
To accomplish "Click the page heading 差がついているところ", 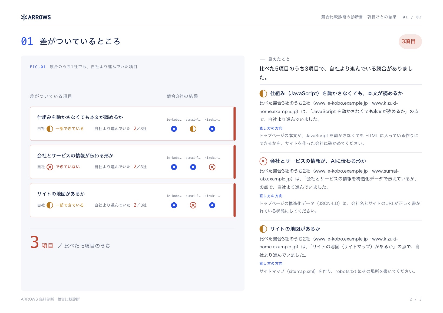I will point(80,41).
